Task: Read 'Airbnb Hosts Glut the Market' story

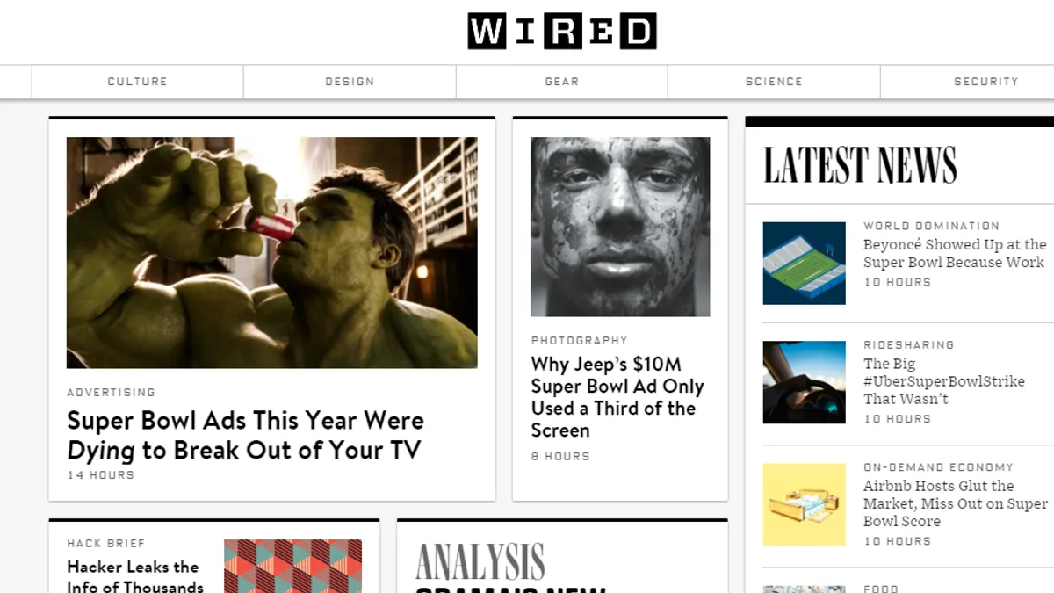Action: coord(956,503)
